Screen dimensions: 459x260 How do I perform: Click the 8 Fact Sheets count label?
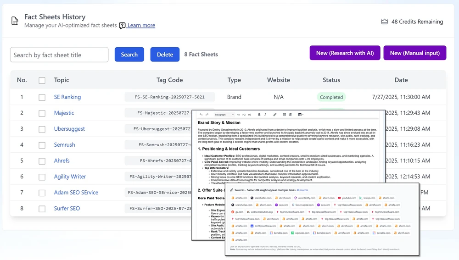click(x=201, y=55)
